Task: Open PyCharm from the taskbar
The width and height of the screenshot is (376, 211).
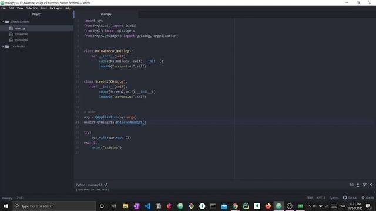Action: pyautogui.click(x=246, y=206)
